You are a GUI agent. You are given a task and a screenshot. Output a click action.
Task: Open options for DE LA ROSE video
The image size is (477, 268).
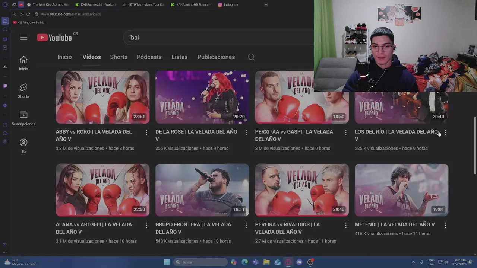pyautogui.click(x=246, y=133)
